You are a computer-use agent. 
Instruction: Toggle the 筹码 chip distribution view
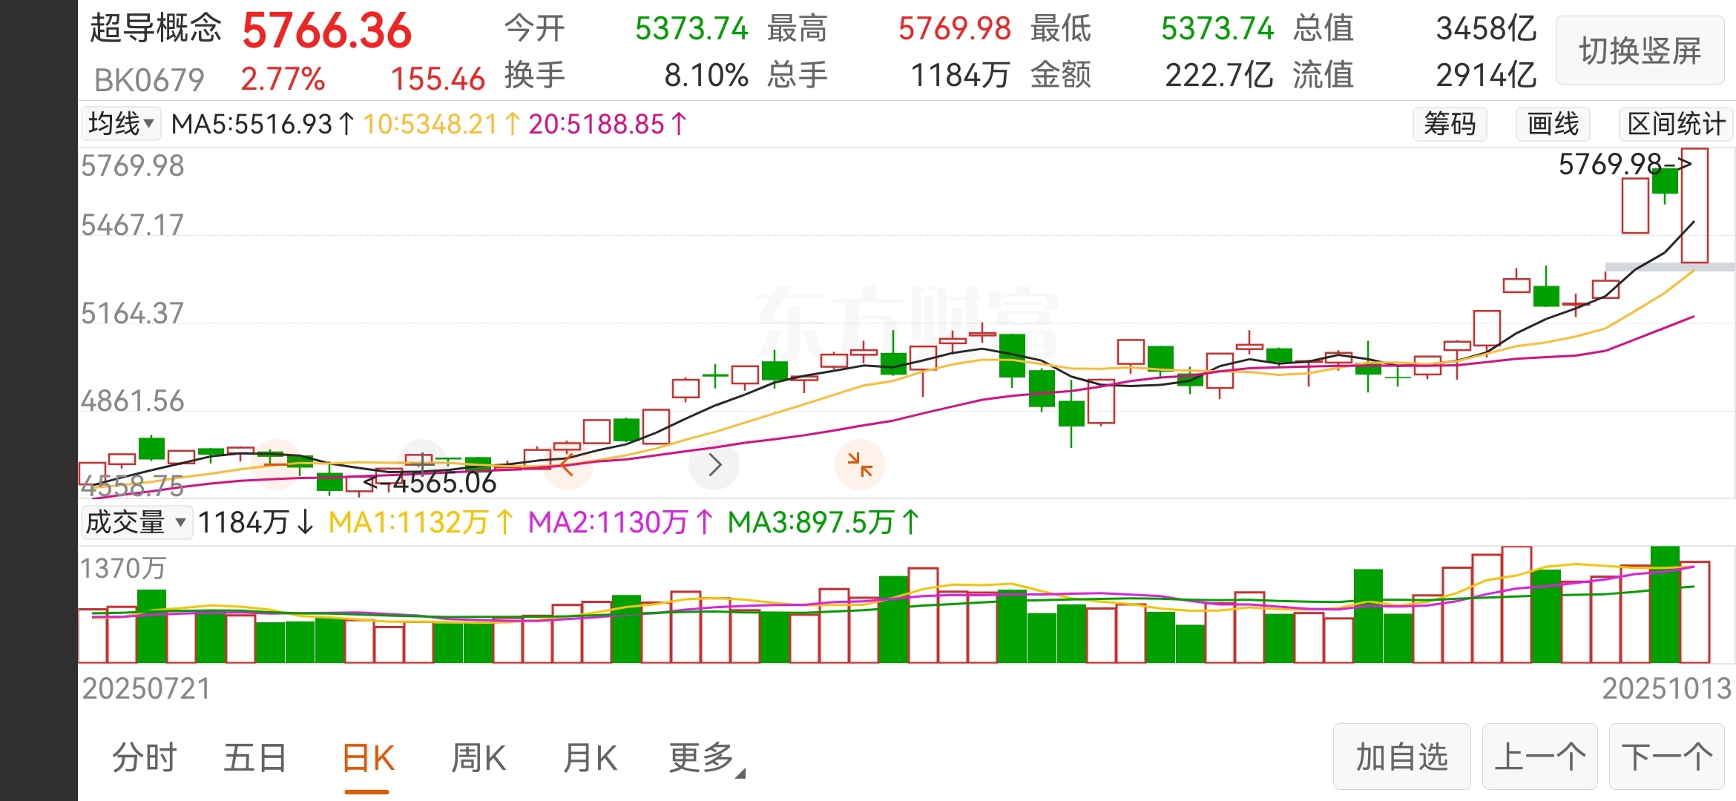click(x=1450, y=124)
